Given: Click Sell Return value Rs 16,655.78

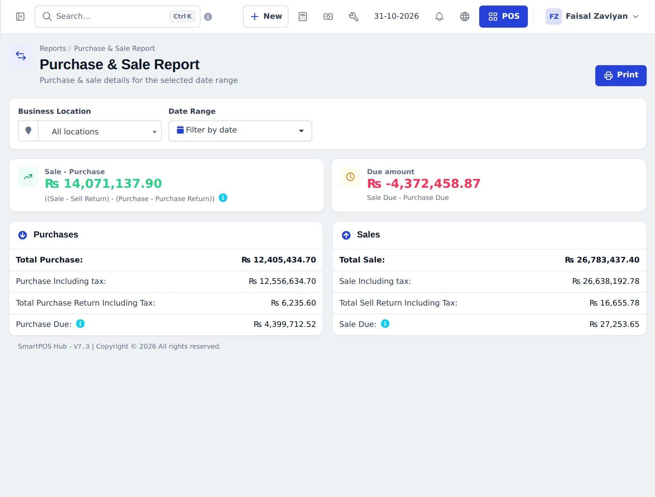Looking at the screenshot, I should [x=614, y=303].
